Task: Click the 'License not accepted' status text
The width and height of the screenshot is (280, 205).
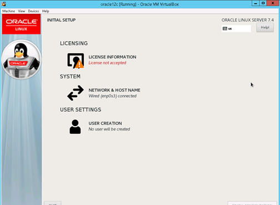Action: (x=107, y=63)
